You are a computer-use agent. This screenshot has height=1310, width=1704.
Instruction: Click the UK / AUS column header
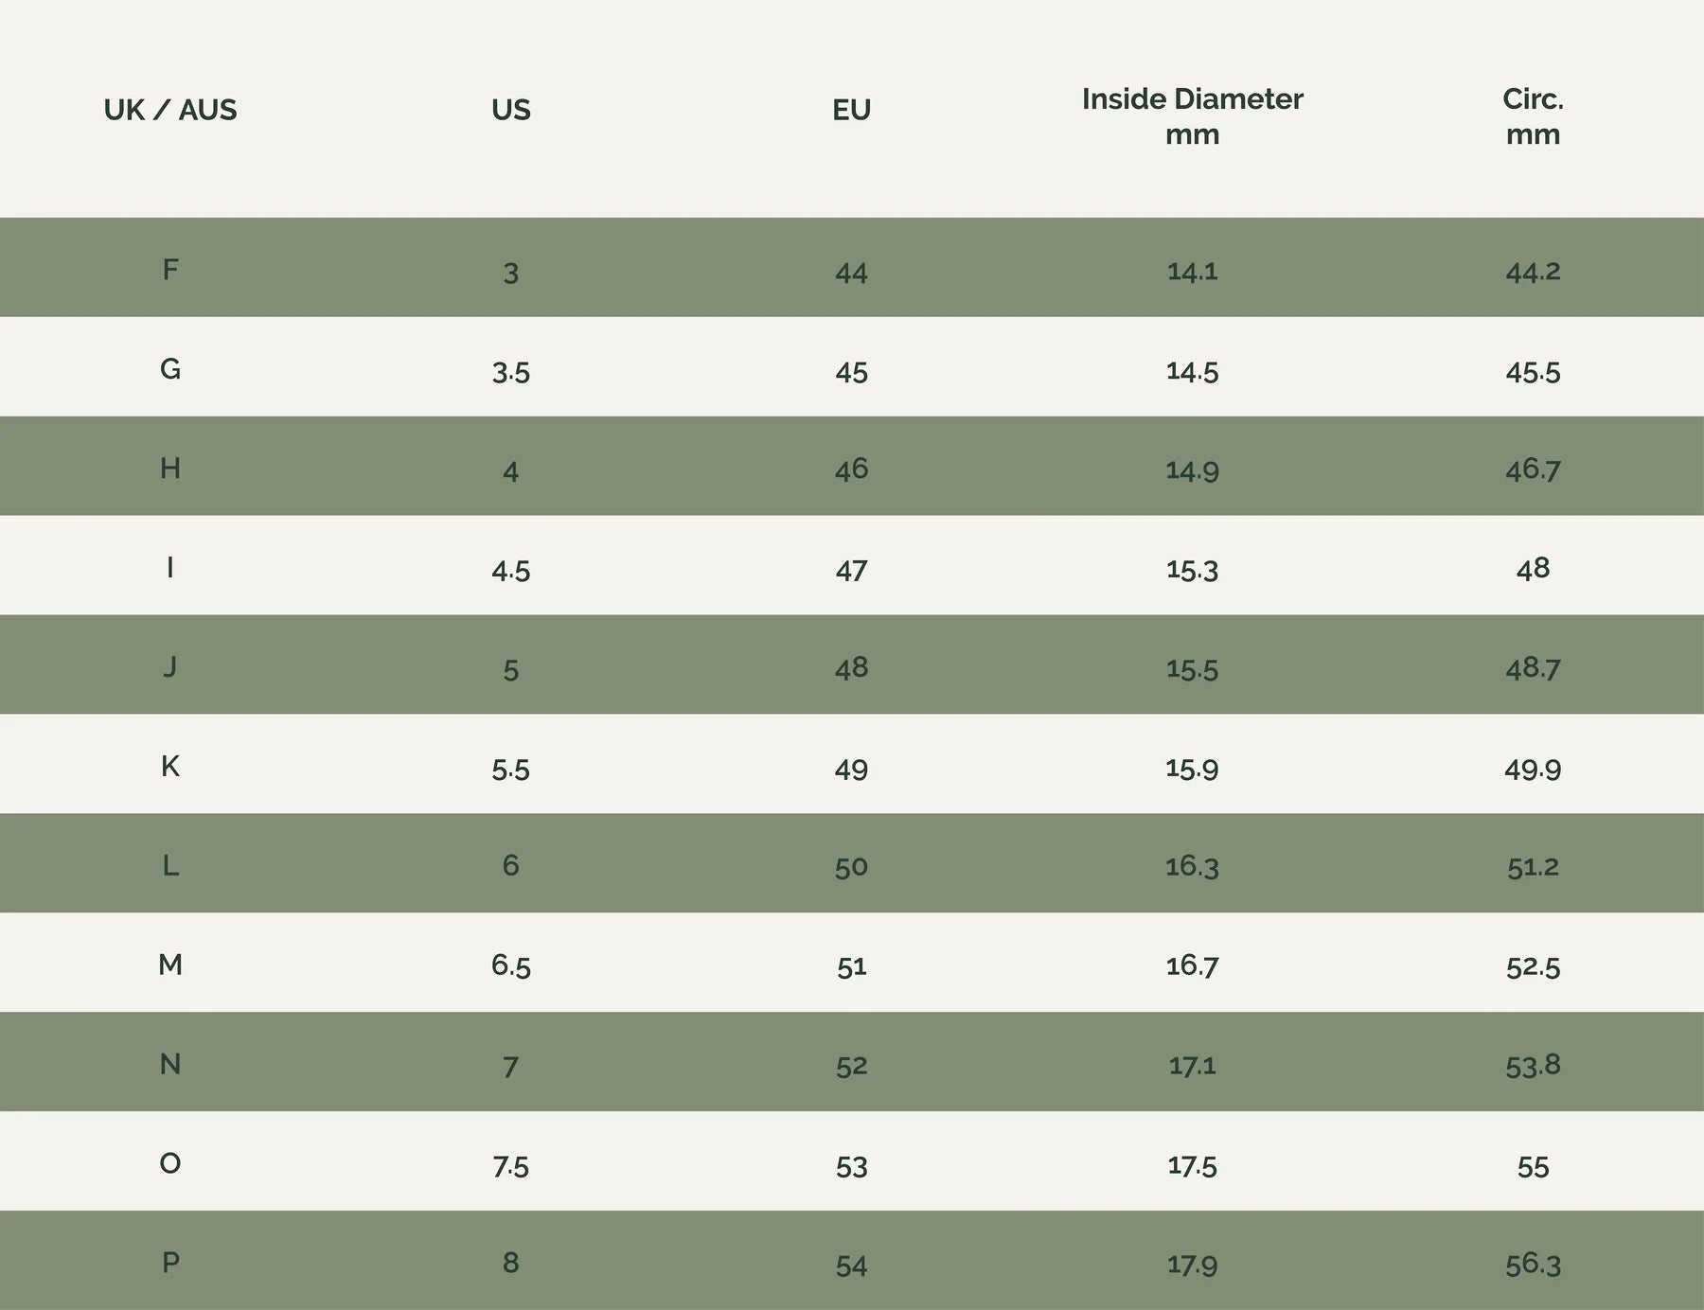170,110
